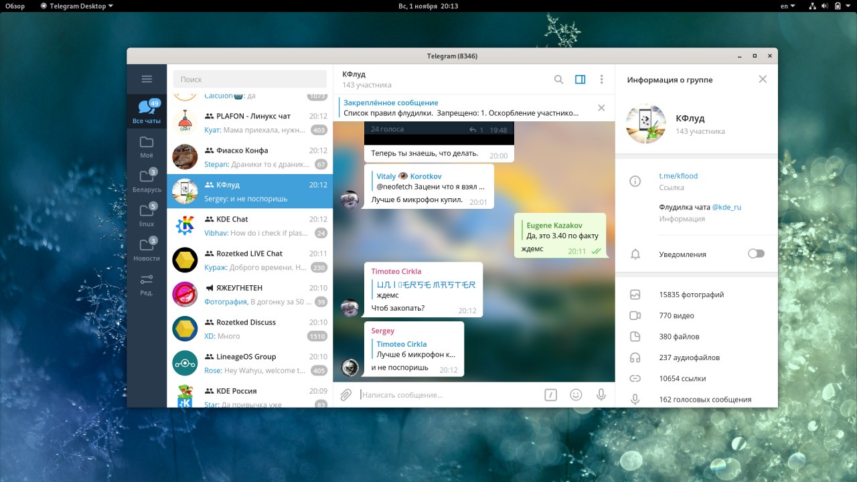Image resolution: width=857 pixels, height=482 pixels.
Task: Open the КФлуд group avatar
Action: 645,124
